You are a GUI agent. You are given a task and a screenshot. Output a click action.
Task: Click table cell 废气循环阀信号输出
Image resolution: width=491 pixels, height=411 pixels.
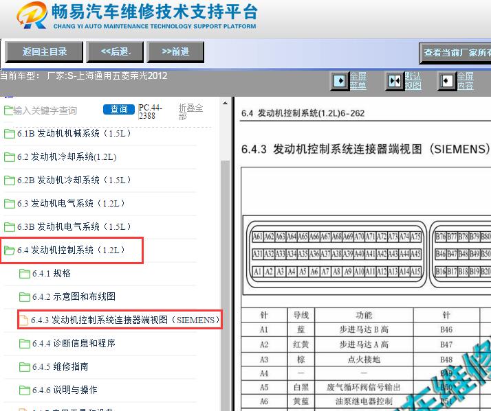(x=364, y=388)
